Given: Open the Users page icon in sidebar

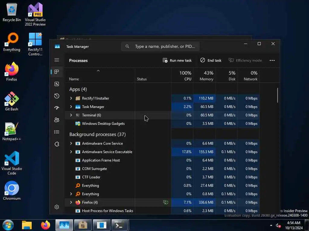Looking at the screenshot, I should [x=57, y=120].
